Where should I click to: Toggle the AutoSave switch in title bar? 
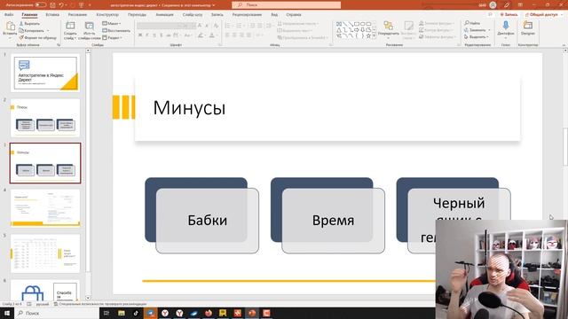click(x=40, y=5)
